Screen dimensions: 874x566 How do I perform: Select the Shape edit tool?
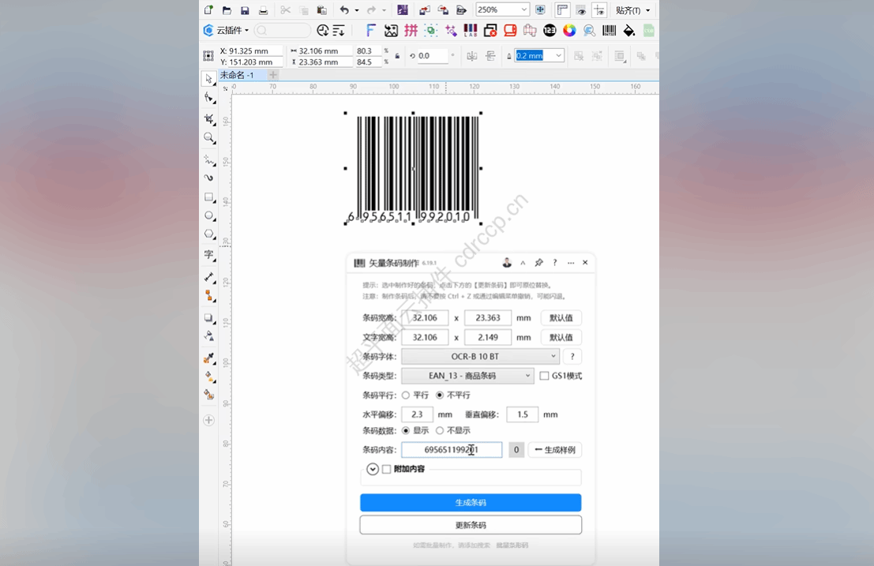209,98
